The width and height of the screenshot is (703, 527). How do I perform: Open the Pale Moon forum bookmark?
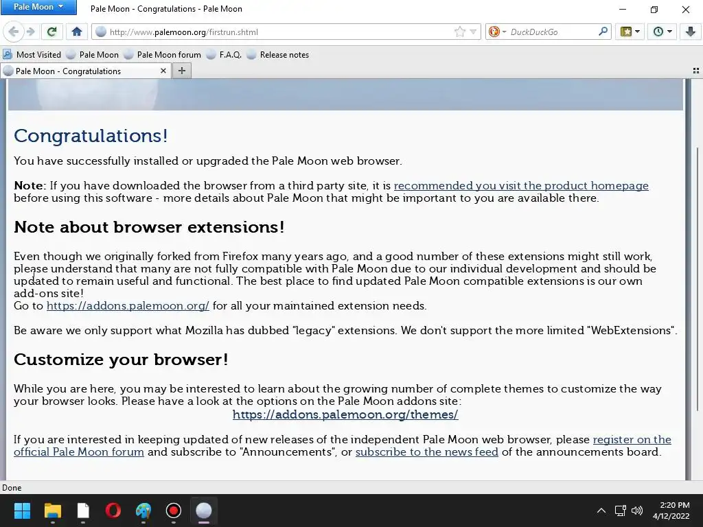pos(163,55)
